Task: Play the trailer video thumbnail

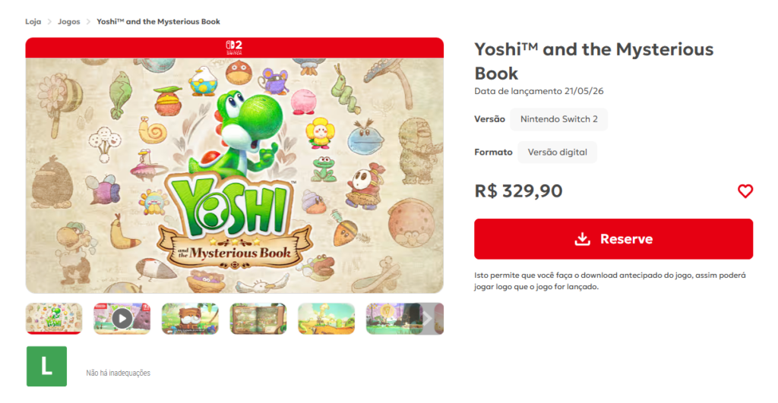Action: coord(122,319)
